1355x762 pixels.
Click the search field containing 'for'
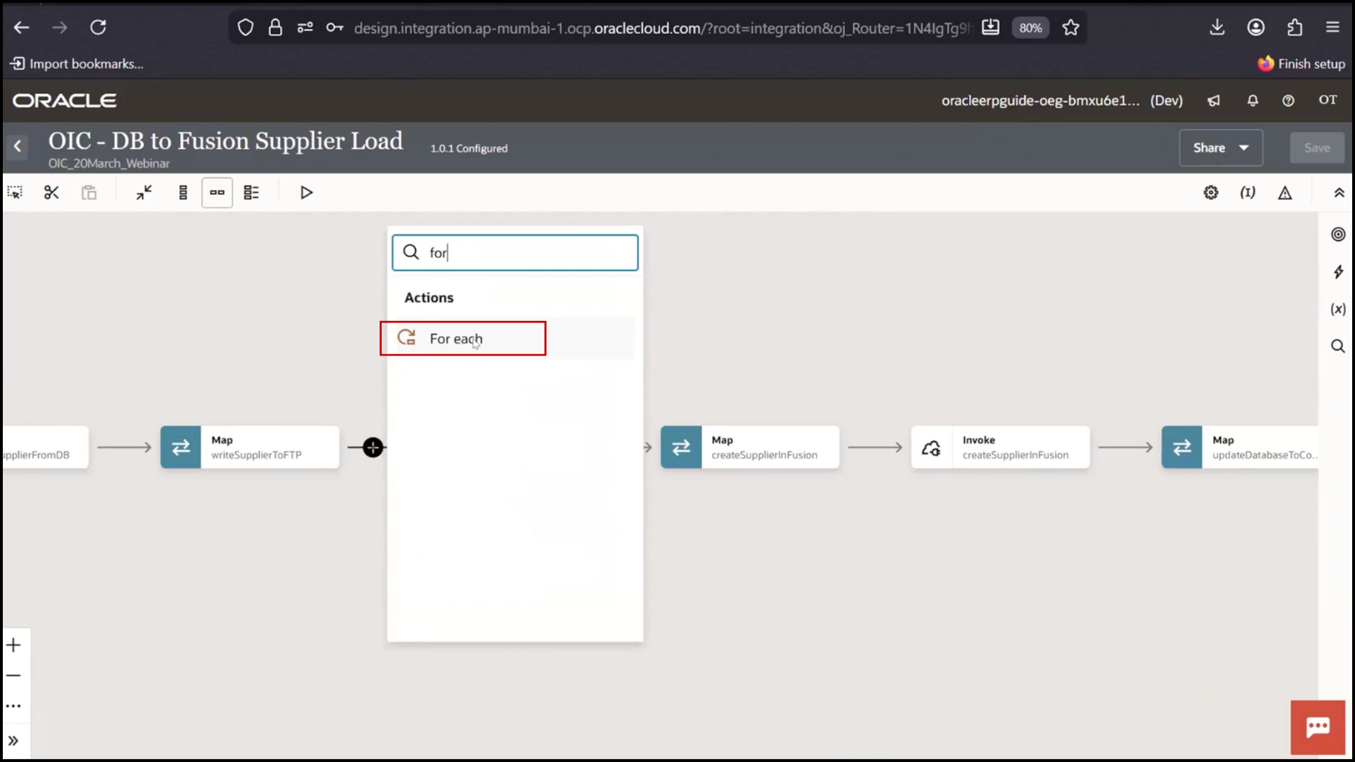pos(515,253)
